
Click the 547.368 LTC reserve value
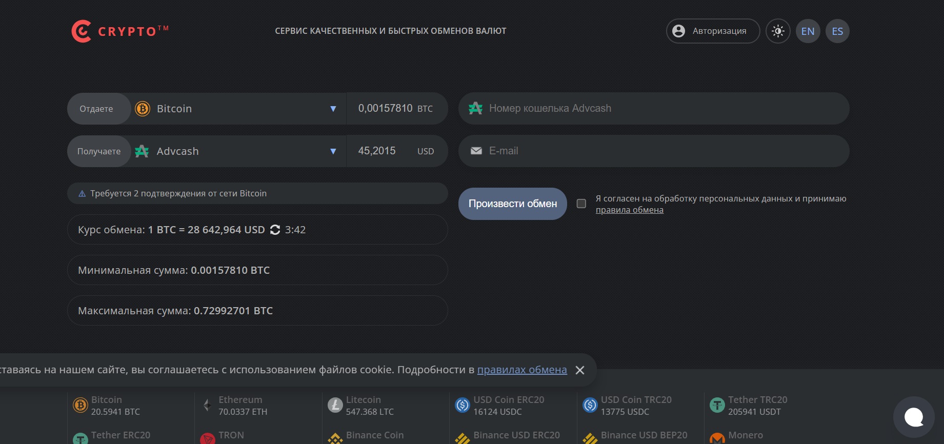click(x=370, y=412)
